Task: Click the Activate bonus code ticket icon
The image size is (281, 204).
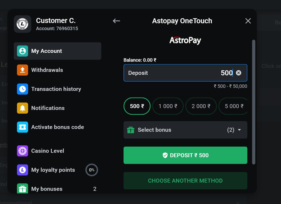Action: coord(23,127)
